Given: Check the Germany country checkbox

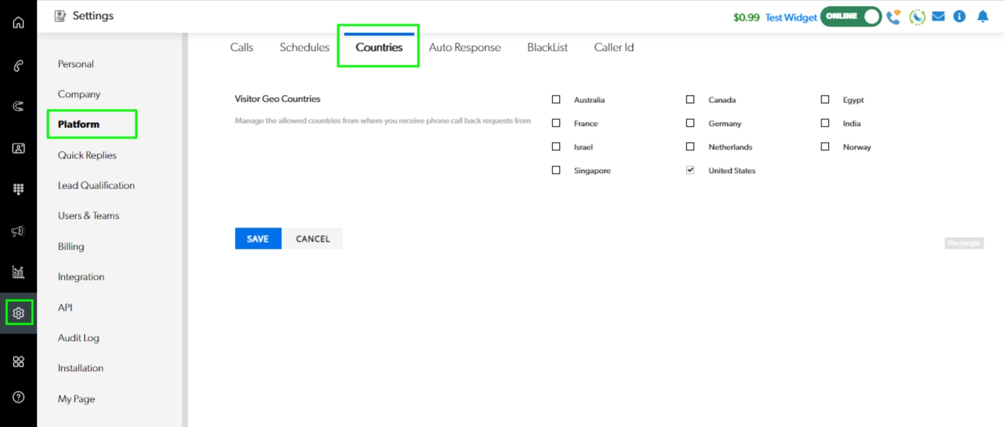Looking at the screenshot, I should 690,123.
